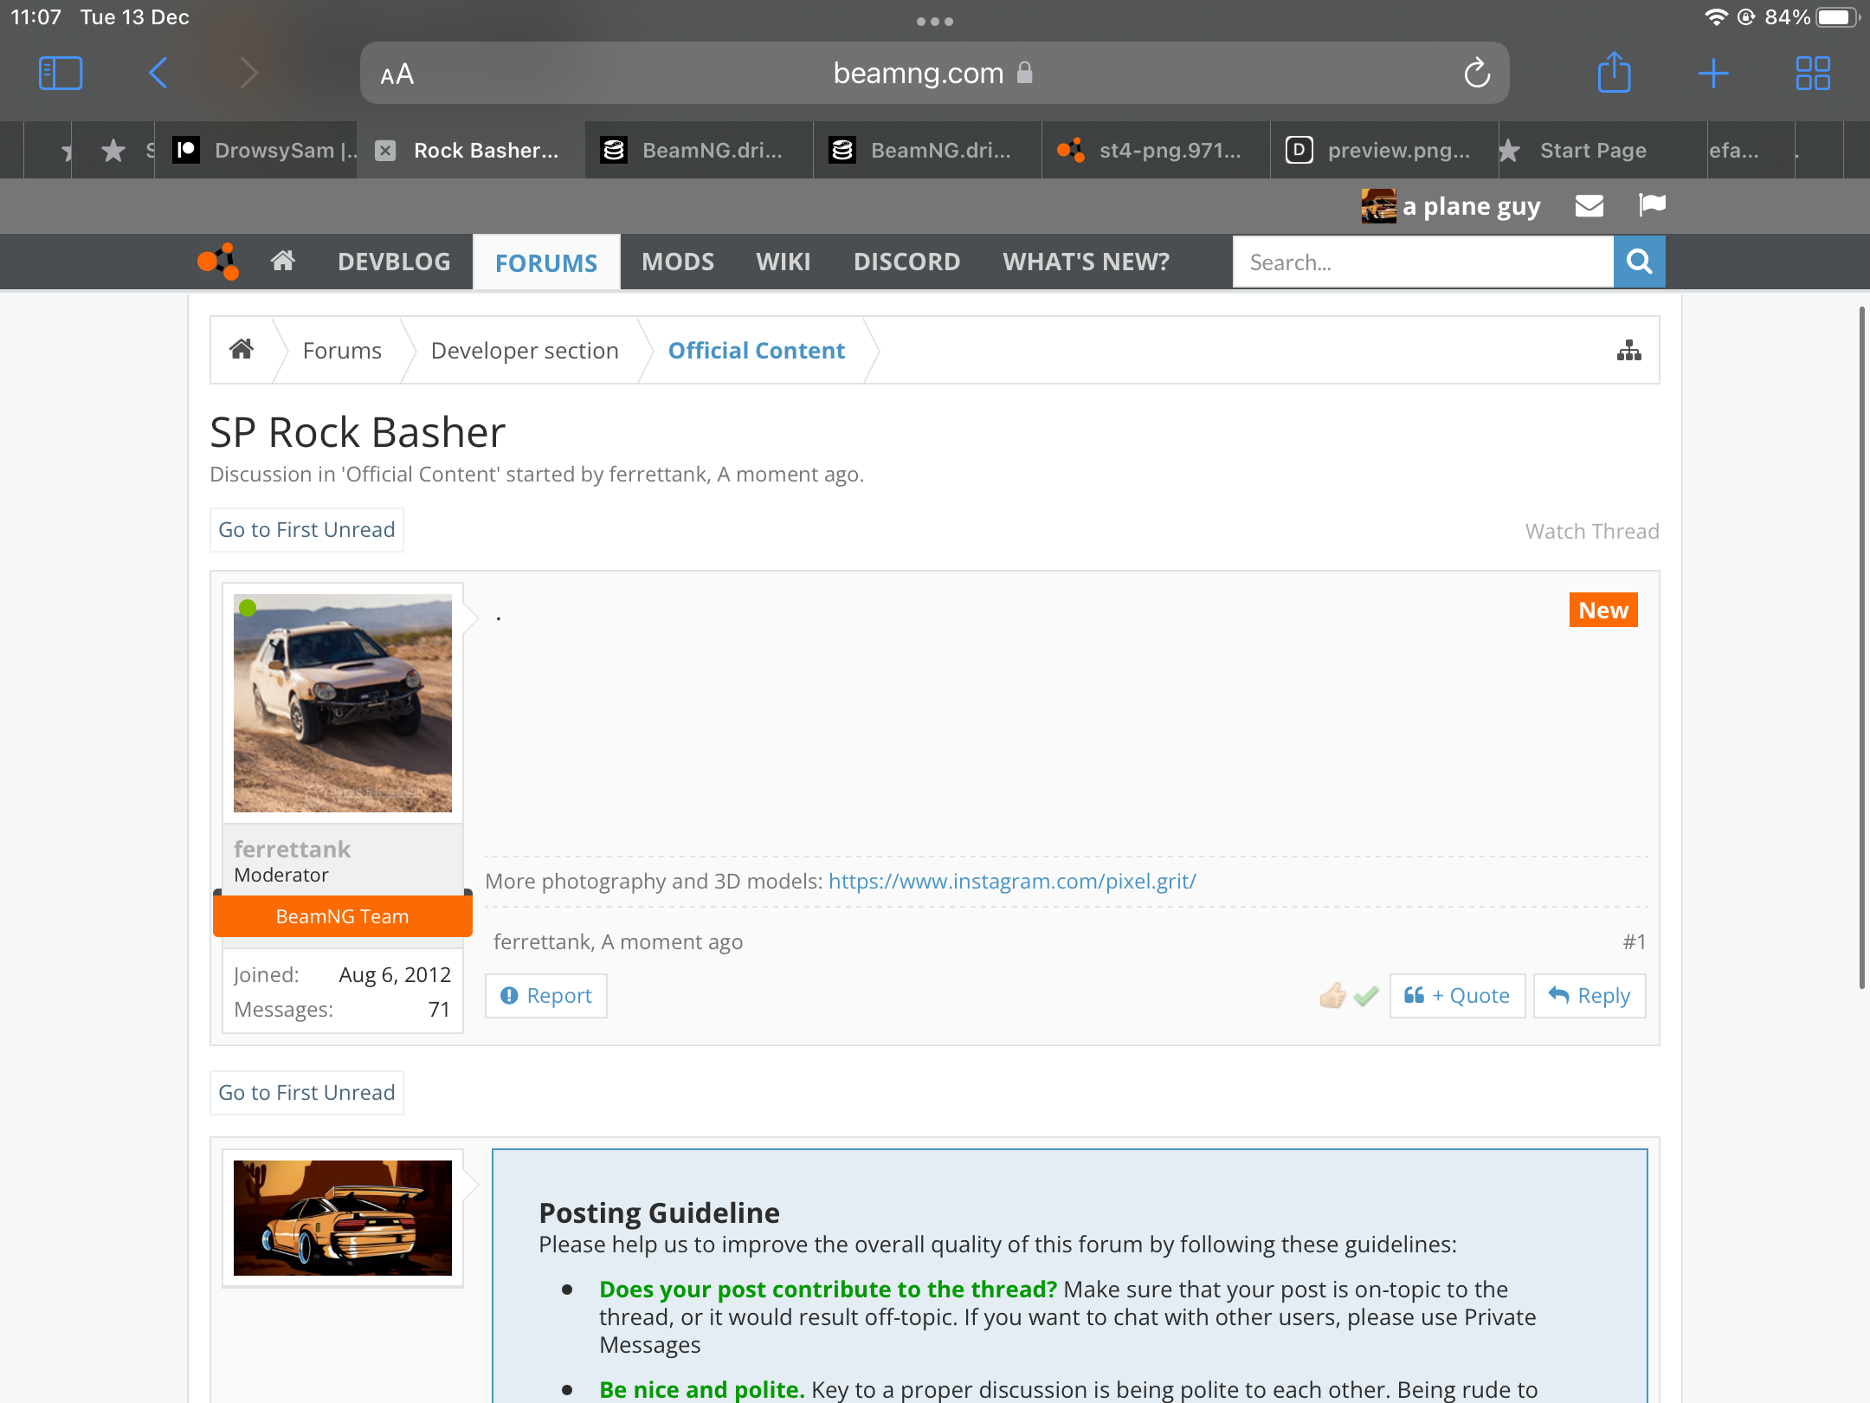Open the instagram pixel.grit link
Viewport: 1870px width, 1403px height.
pyautogui.click(x=1012, y=882)
